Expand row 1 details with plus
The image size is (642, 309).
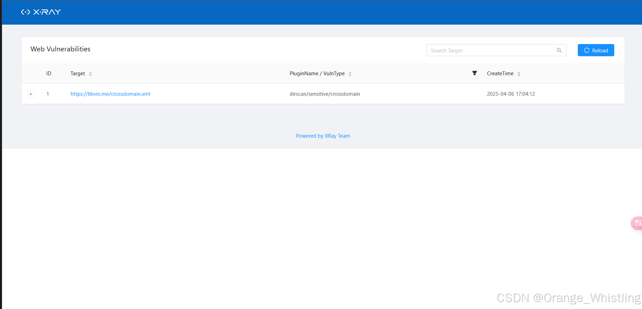pyautogui.click(x=31, y=94)
